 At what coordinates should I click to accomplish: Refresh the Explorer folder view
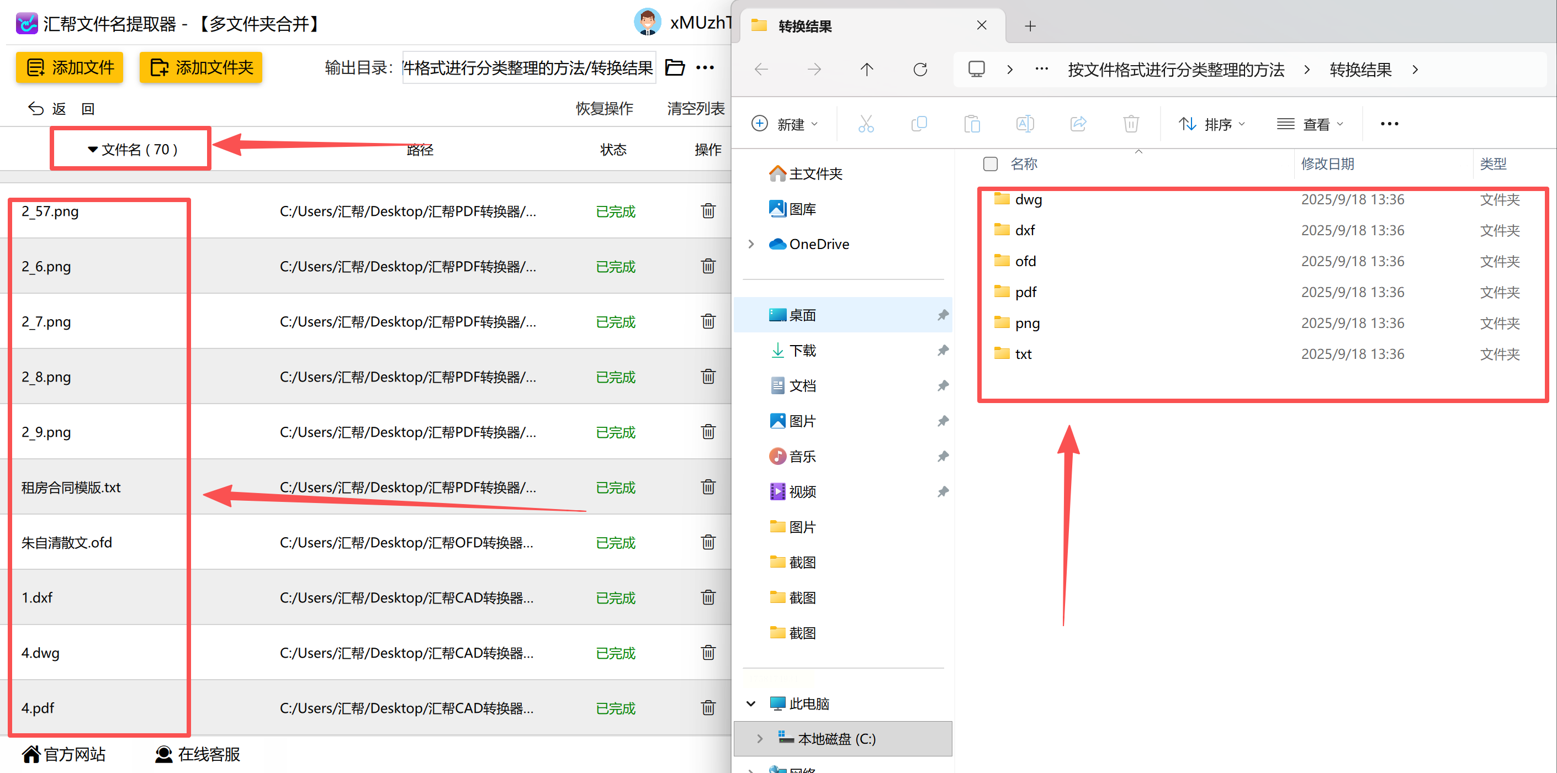click(x=920, y=70)
